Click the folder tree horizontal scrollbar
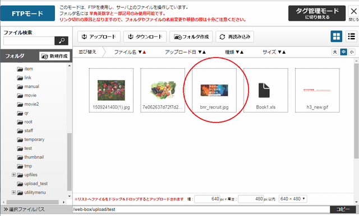This screenshot has width=359, height=216. tap(33, 203)
